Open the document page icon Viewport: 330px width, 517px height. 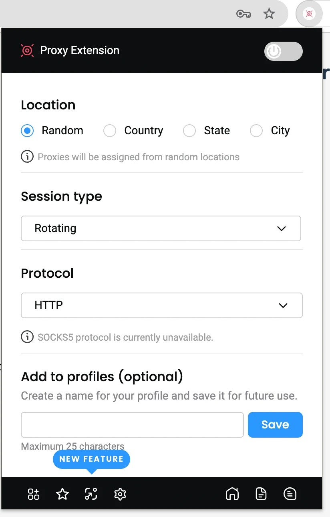pos(261,494)
